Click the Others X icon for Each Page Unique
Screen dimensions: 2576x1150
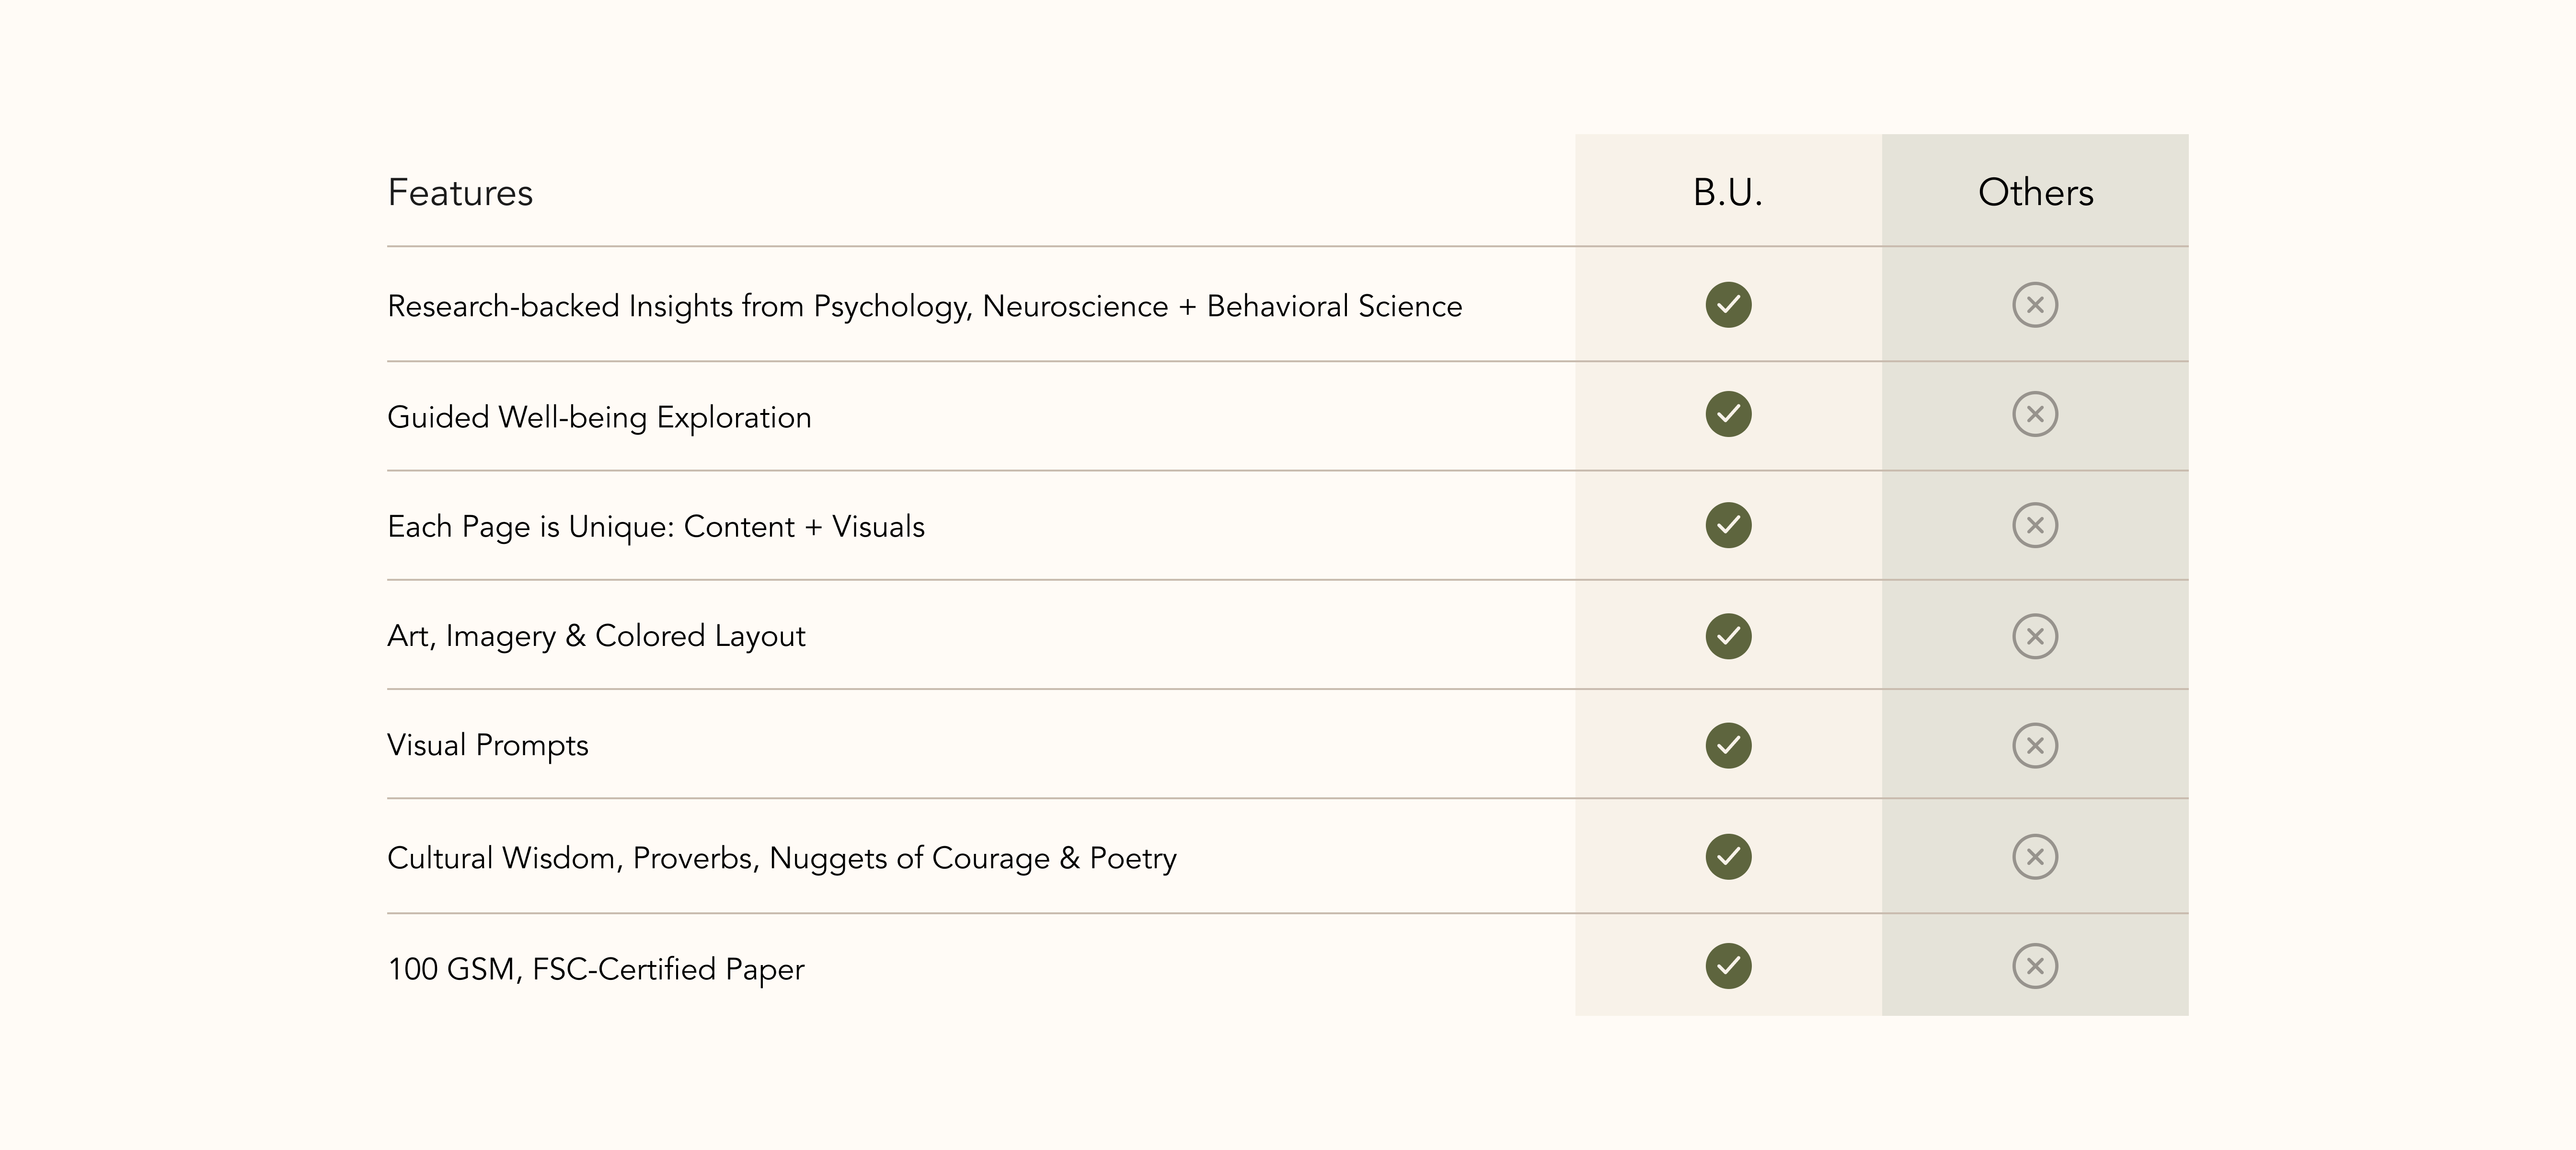coord(2035,525)
